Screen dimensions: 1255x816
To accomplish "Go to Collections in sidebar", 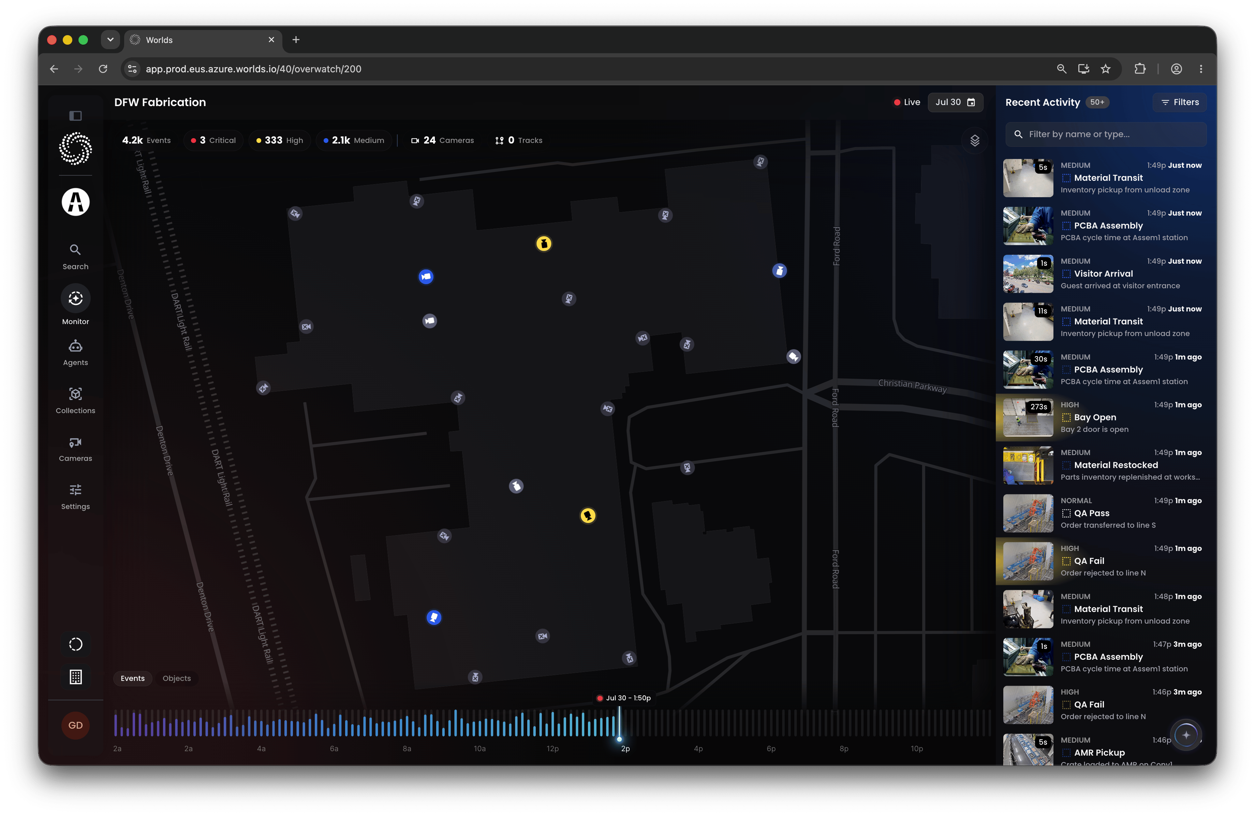I will [x=75, y=400].
